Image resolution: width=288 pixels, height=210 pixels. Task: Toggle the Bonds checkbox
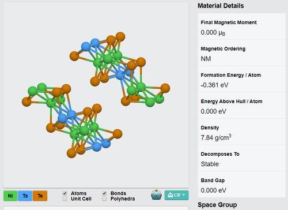click(x=104, y=193)
